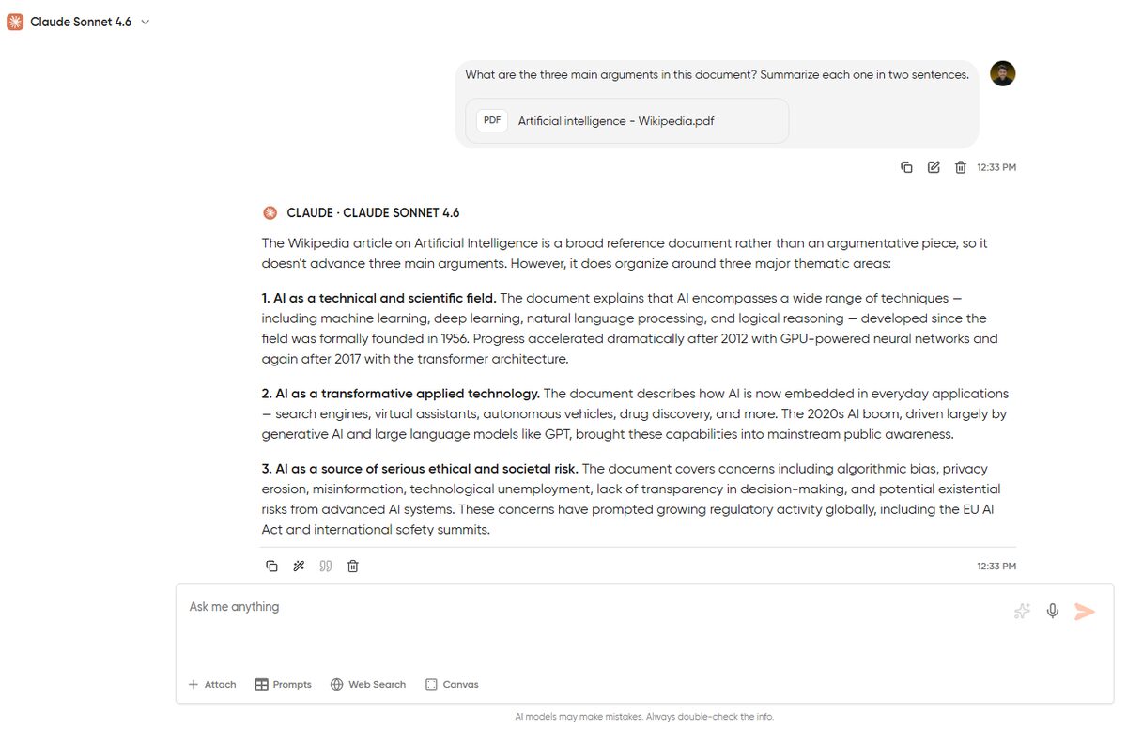The width and height of the screenshot is (1127, 730).
Task: Enable Web Search for the next prompt
Action: [368, 684]
